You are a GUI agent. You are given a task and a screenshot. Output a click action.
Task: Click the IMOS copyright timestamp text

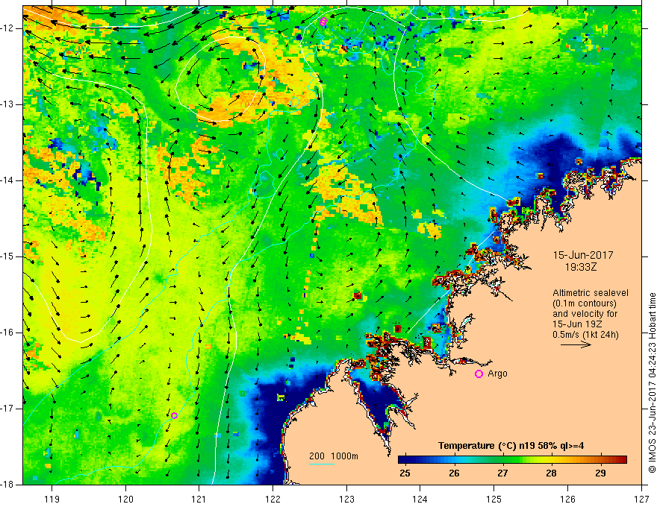[x=652, y=382]
